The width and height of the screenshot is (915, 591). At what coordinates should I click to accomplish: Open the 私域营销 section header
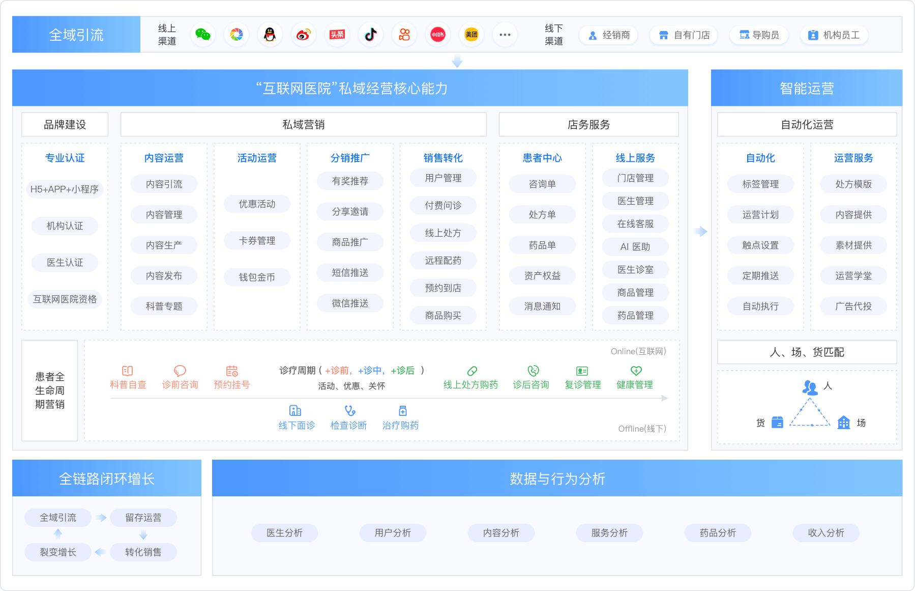303,125
